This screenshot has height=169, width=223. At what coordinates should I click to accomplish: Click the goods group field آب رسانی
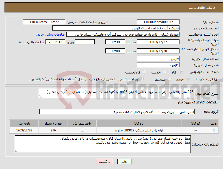pyautogui.click(x=117, y=112)
